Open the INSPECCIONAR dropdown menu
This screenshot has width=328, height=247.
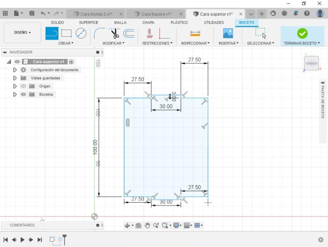click(195, 43)
